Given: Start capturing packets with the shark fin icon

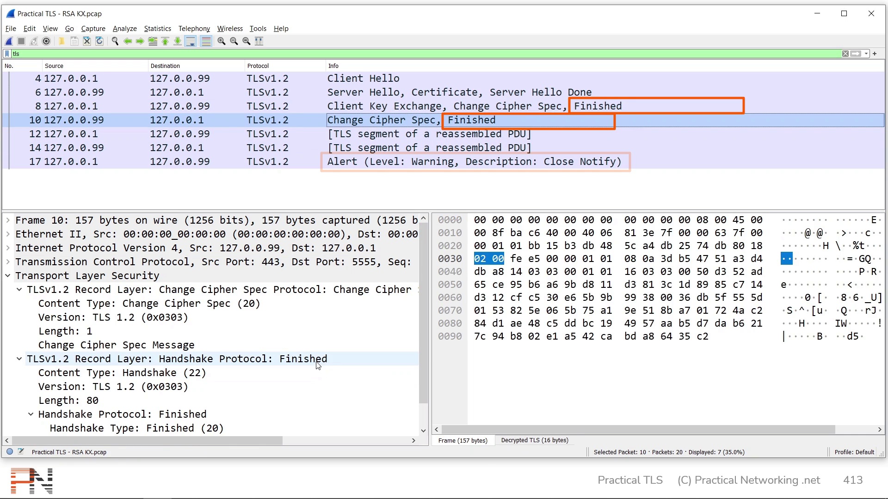Looking at the screenshot, I should pos(9,41).
